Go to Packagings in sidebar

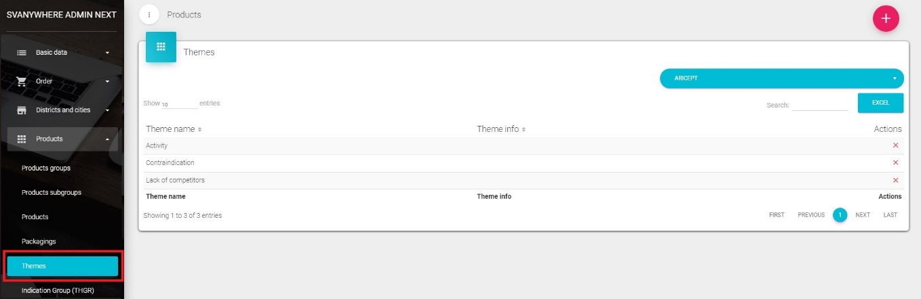(39, 241)
